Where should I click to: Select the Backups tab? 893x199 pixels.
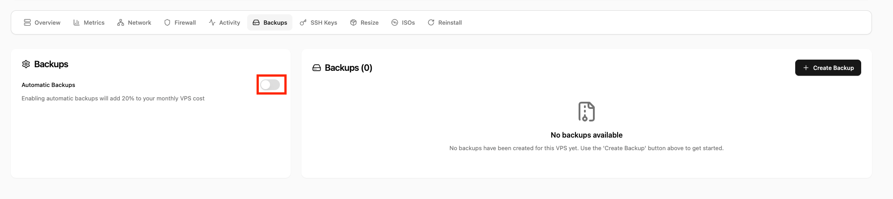point(270,22)
